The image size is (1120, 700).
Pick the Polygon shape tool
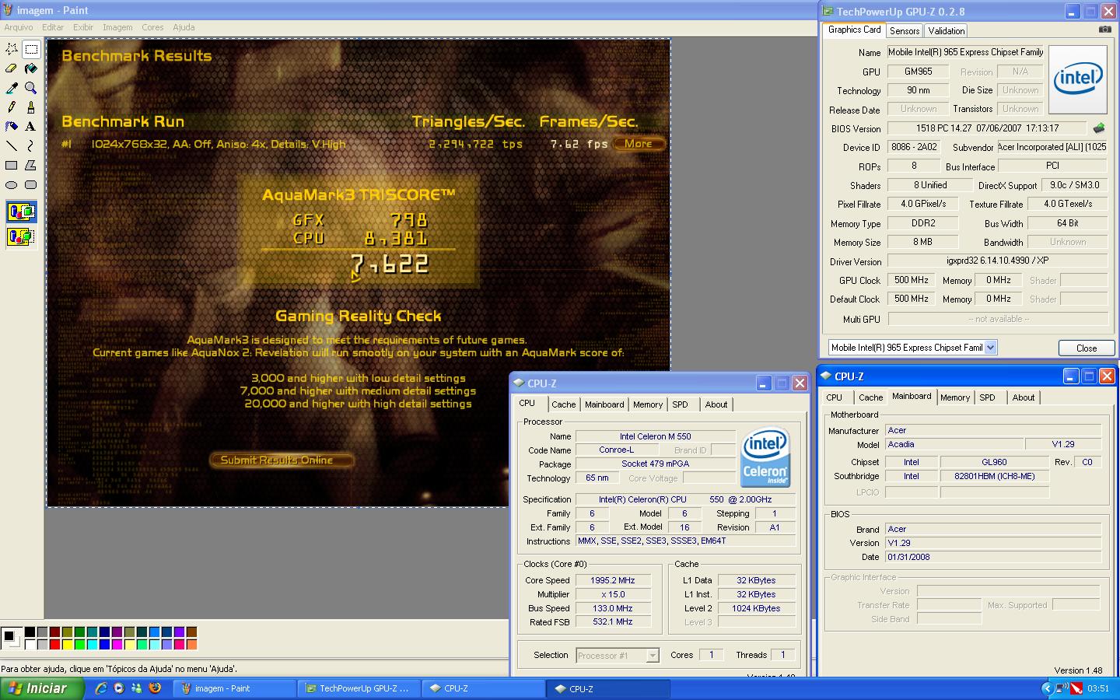pyautogui.click(x=31, y=165)
